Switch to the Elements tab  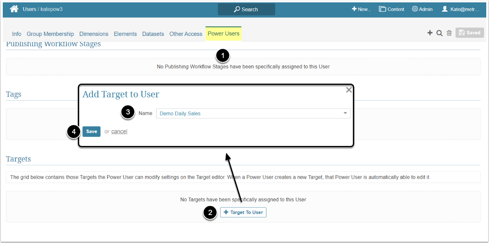(x=125, y=34)
